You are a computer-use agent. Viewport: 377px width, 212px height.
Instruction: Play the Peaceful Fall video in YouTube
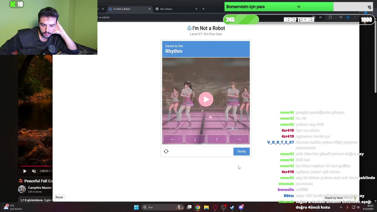[25, 171]
